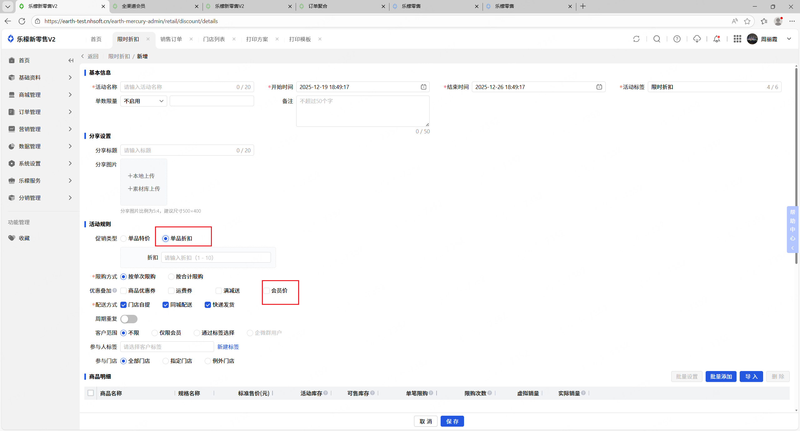Open the search magnifier icon in the header

[657, 39]
